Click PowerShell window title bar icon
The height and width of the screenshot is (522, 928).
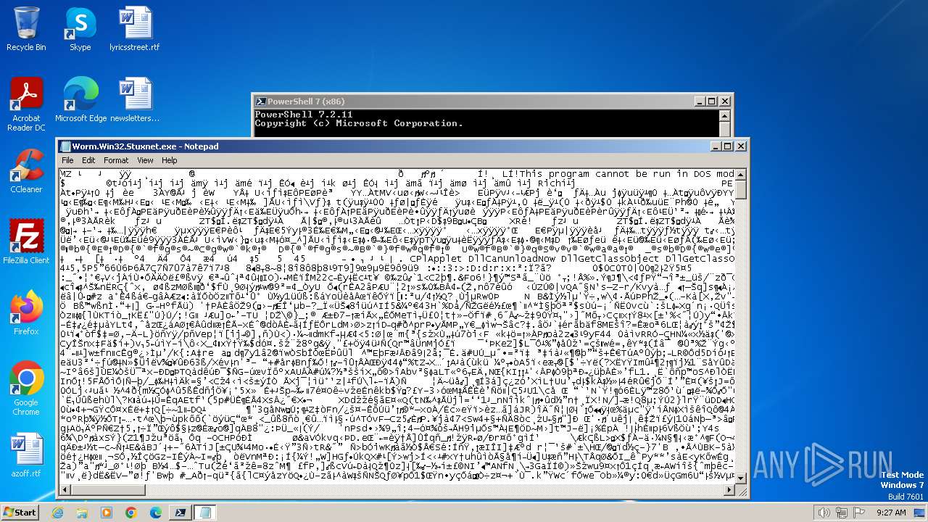point(261,101)
